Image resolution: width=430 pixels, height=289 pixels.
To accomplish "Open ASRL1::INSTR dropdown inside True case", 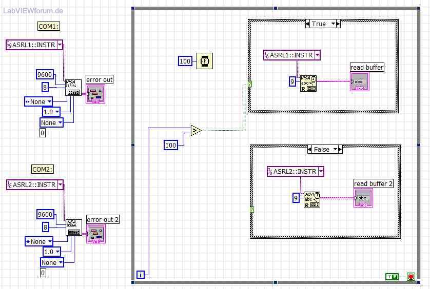I will pyautogui.click(x=317, y=55).
